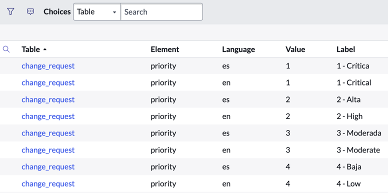Open change_request link in the 4 - Low row
Screen dimensions: 388x193
pos(48,184)
